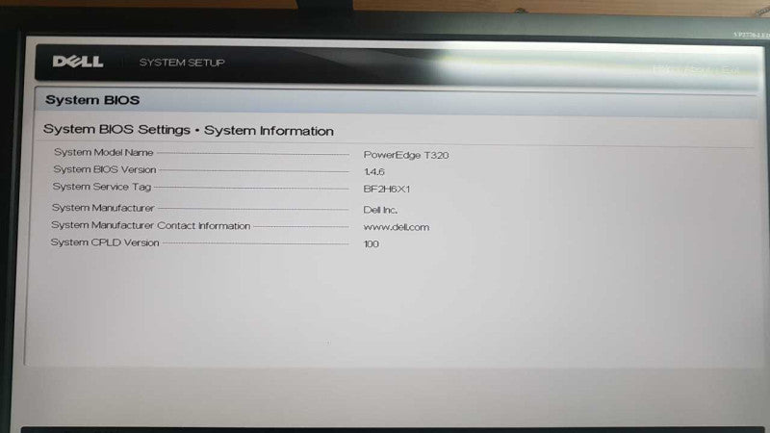Image resolution: width=770 pixels, height=433 pixels.
Task: Click the Dell logo in header
Action: [x=78, y=62]
